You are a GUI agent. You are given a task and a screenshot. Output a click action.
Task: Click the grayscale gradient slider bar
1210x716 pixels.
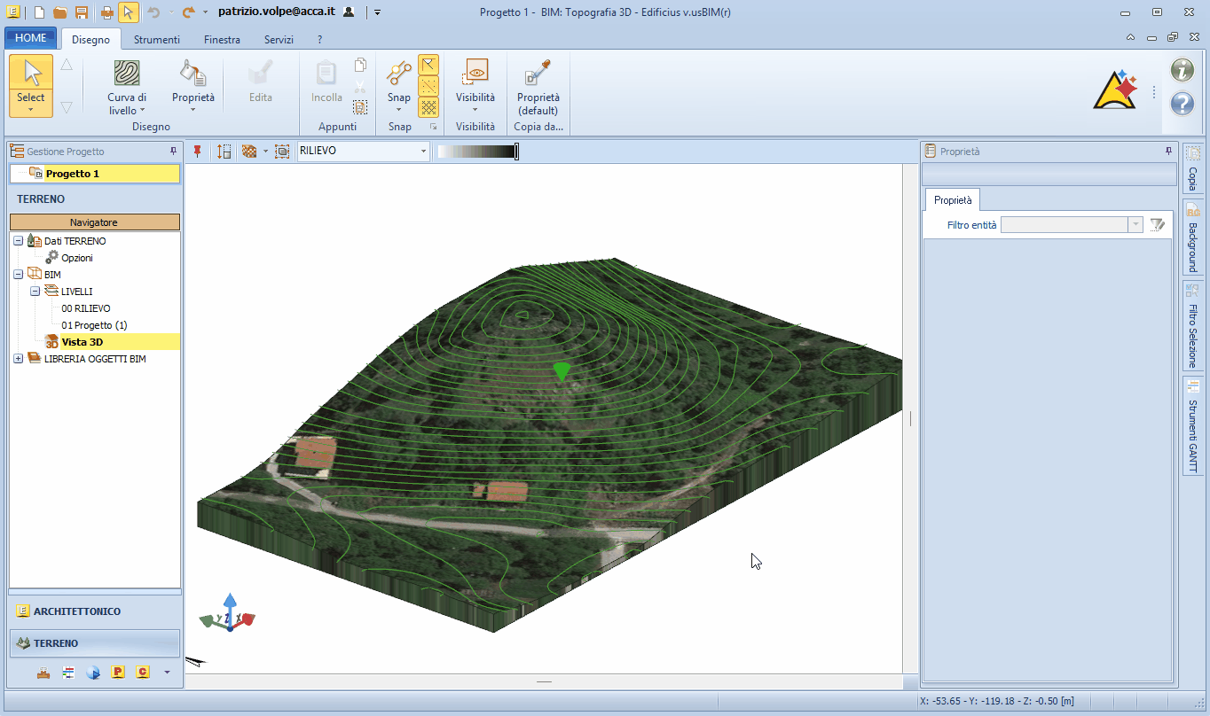(x=476, y=152)
